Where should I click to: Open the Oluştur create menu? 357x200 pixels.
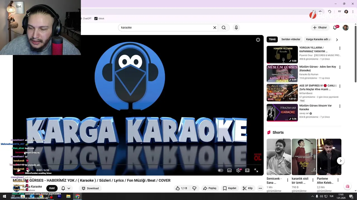[x=320, y=27]
